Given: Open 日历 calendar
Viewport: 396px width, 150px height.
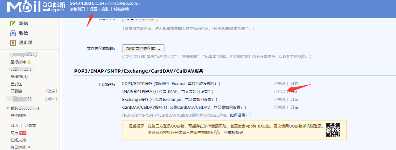Looking at the screenshot, I should 14,126.
